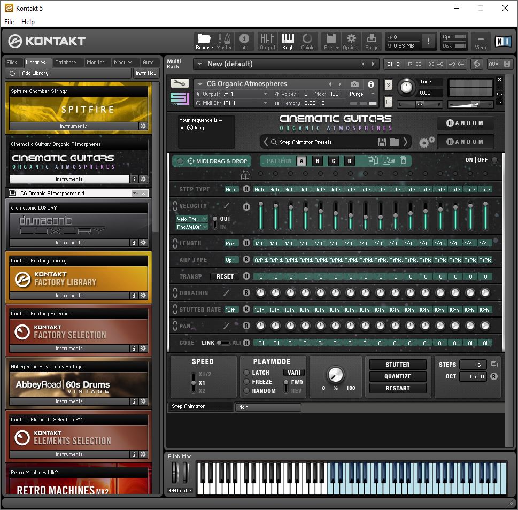This screenshot has height=510, width=518.
Task: Copy the current pattern
Action: click(373, 160)
